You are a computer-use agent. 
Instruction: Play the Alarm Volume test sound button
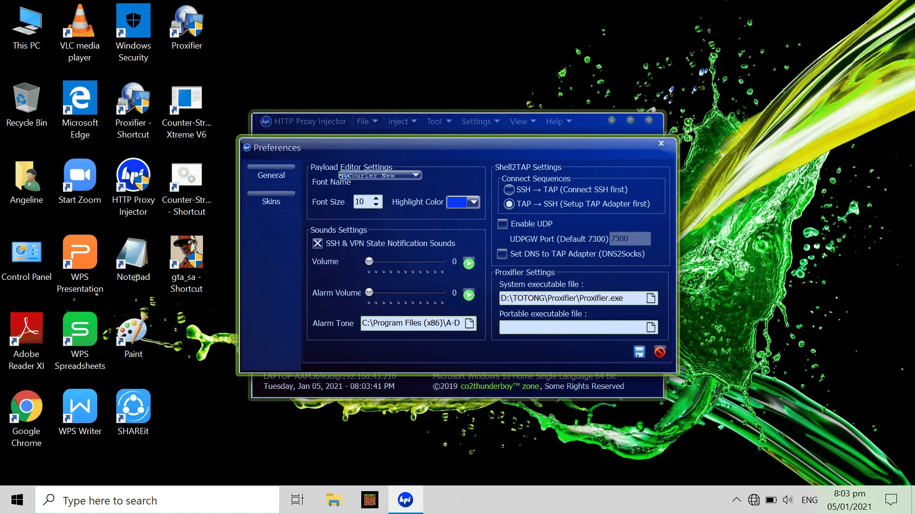click(x=469, y=295)
